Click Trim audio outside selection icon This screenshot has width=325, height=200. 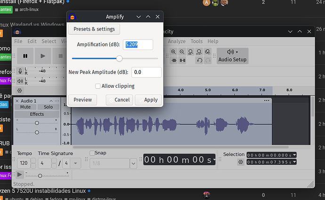click(174, 61)
